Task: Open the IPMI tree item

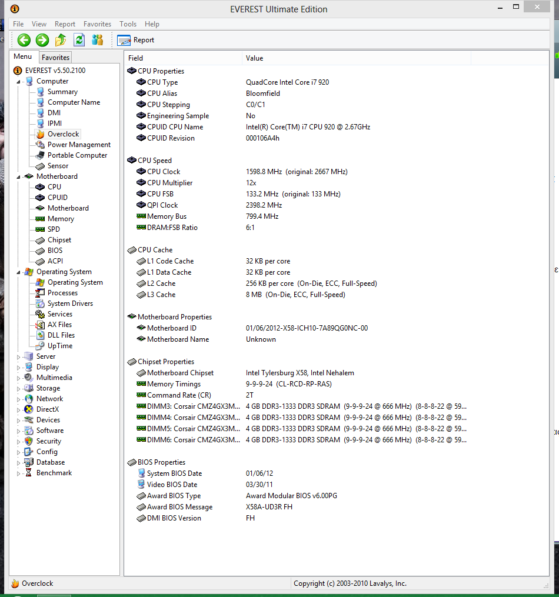Action: click(x=55, y=124)
